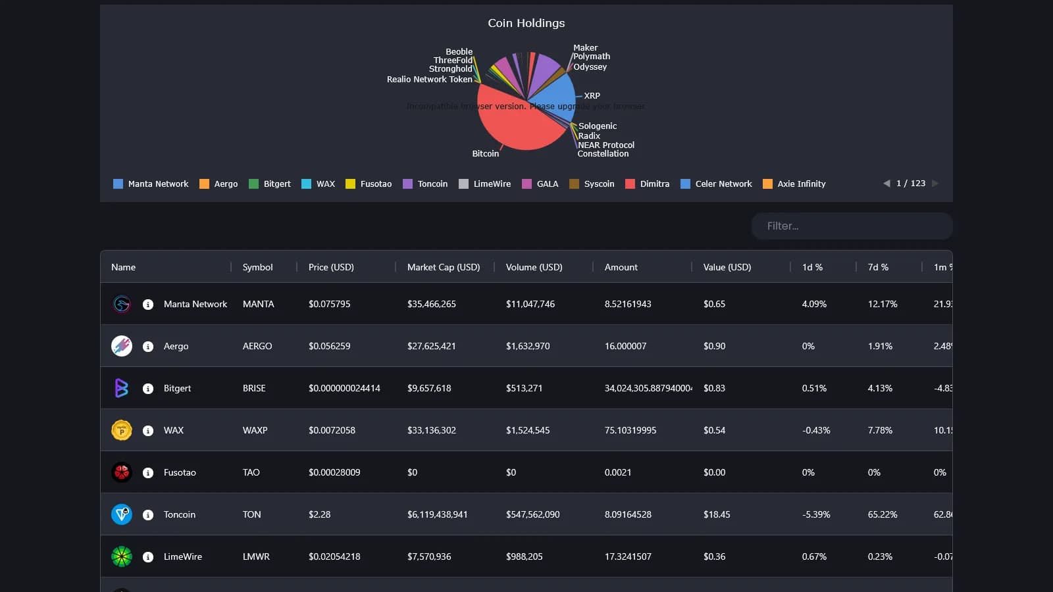
Task: Focus the Filter input field
Action: coord(852,226)
